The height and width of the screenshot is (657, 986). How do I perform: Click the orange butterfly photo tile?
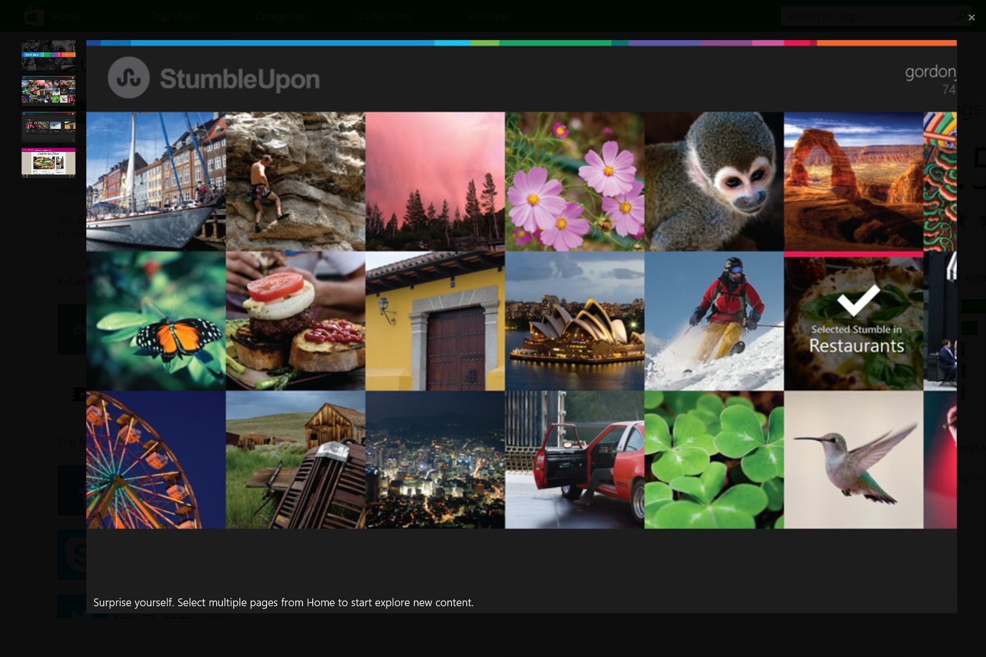156,321
